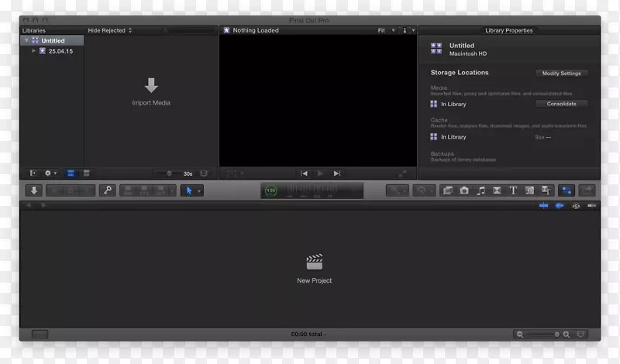
Task: Hide the Libraries sidebar
Action: tap(33, 173)
